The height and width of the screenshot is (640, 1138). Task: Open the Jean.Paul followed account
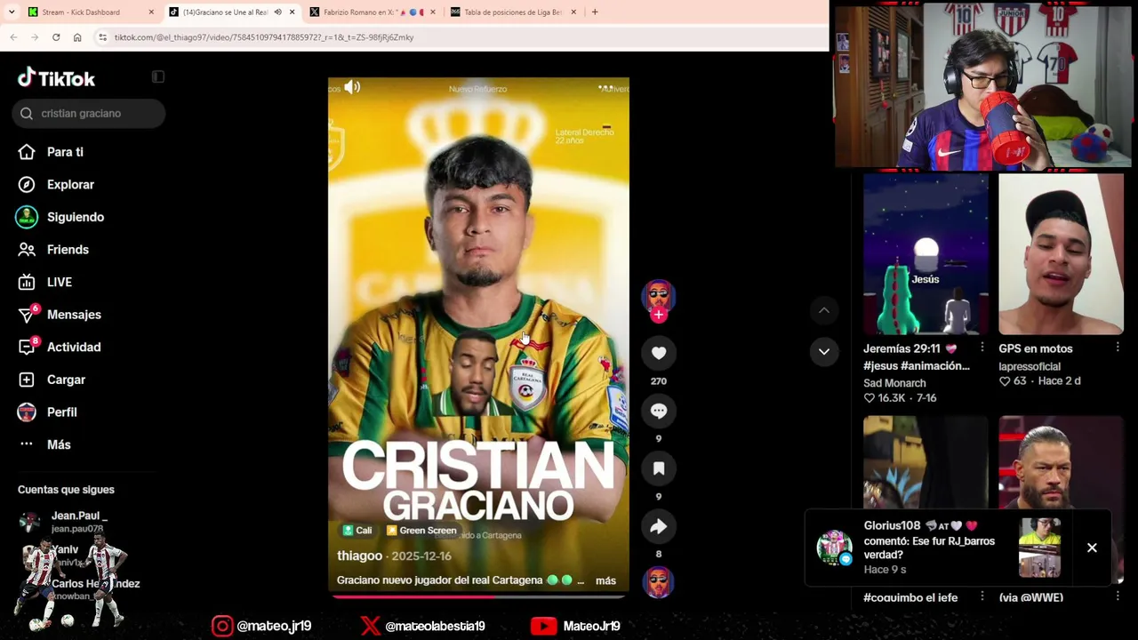coord(78,521)
